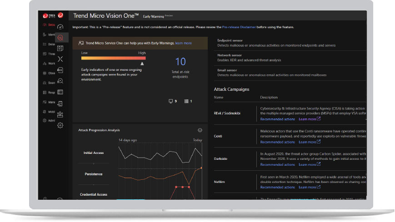Screen dimensions: 395x222
Task: Open the 'Resp' item in left menu
Action: [49, 93]
